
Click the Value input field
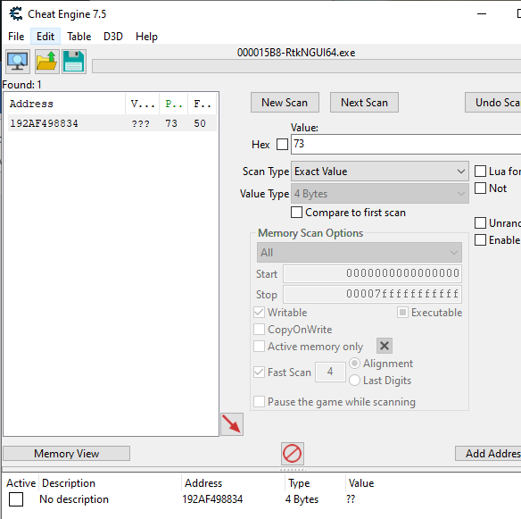pyautogui.click(x=406, y=144)
